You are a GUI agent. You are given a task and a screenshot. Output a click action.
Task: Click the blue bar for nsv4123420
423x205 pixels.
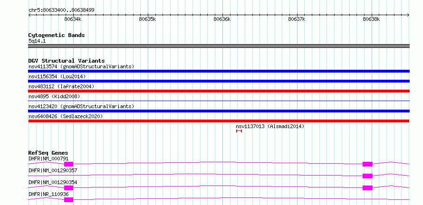pyautogui.click(x=219, y=111)
